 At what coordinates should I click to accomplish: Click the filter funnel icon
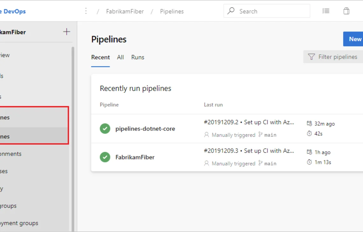tap(311, 57)
